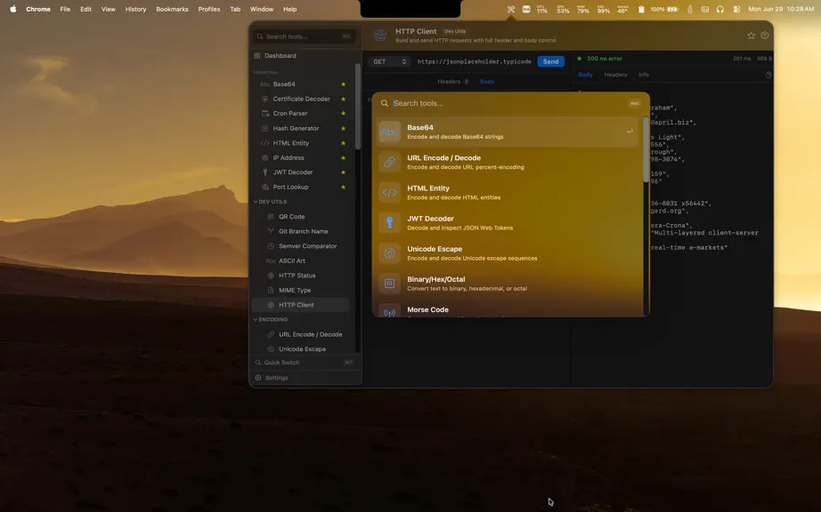The image size is (821, 512).
Task: Click the Hash Generator icon in sidebar
Action: point(265,128)
